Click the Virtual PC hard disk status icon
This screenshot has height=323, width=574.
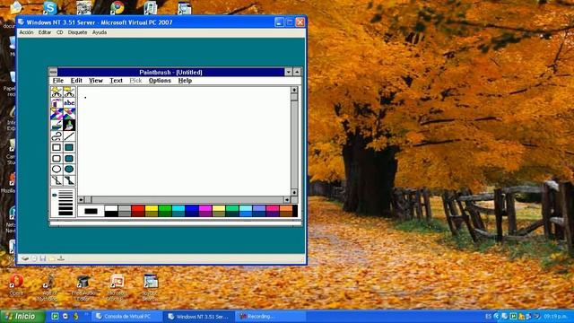coord(25,258)
